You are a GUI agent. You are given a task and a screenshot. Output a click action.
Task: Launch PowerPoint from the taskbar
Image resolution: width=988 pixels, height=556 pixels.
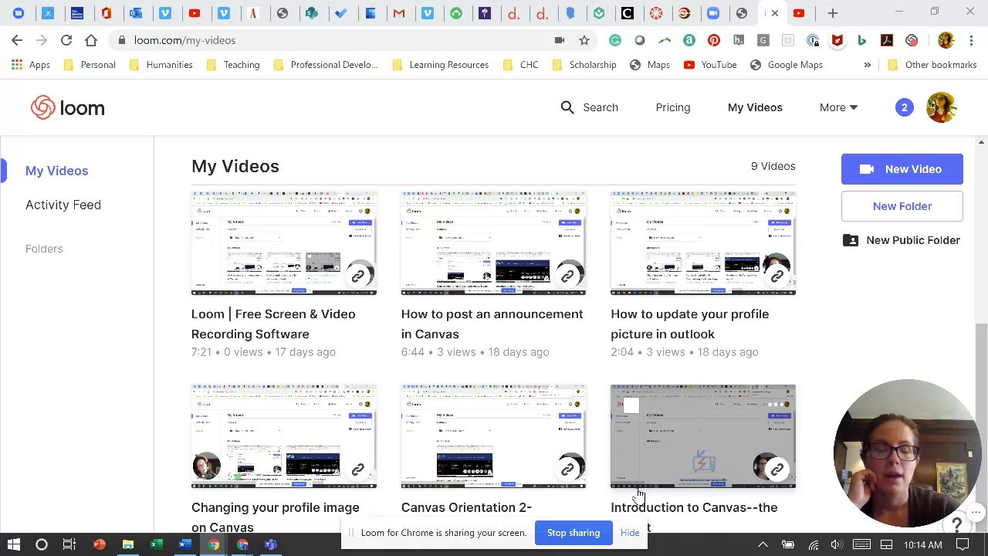(99, 544)
